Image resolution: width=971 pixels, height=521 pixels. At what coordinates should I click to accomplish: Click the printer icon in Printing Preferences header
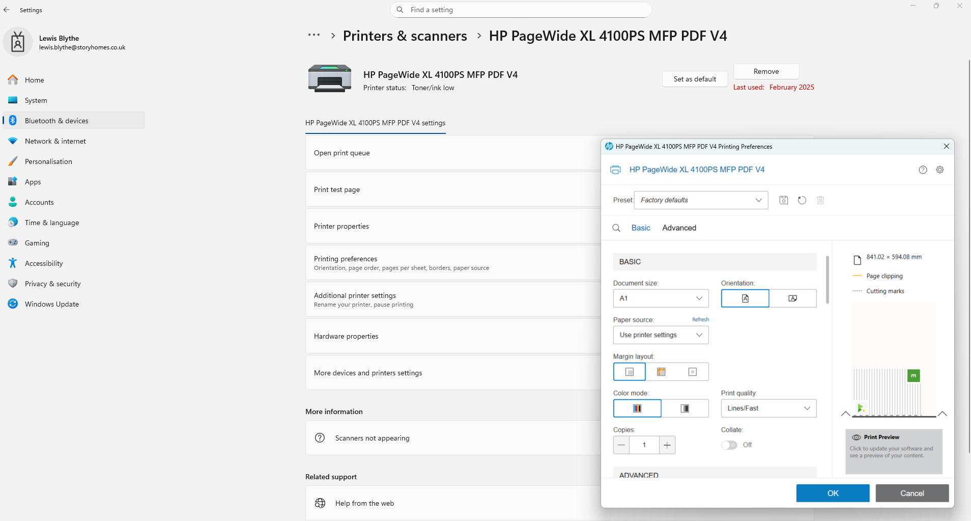pos(615,170)
